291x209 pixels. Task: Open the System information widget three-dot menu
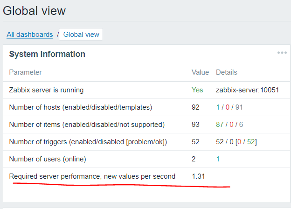click(282, 53)
